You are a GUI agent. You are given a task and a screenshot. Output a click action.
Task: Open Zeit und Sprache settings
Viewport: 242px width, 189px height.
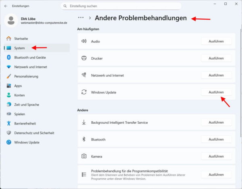tap(37, 104)
